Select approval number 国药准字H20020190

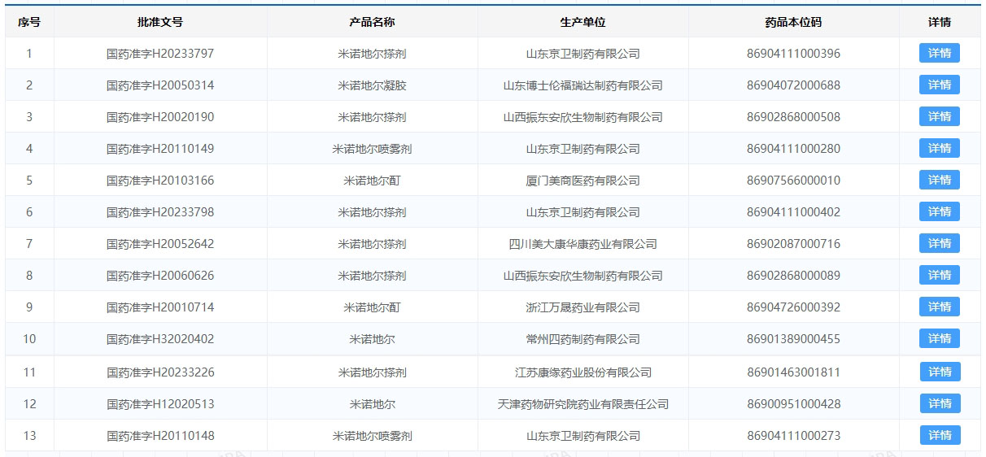click(x=160, y=117)
